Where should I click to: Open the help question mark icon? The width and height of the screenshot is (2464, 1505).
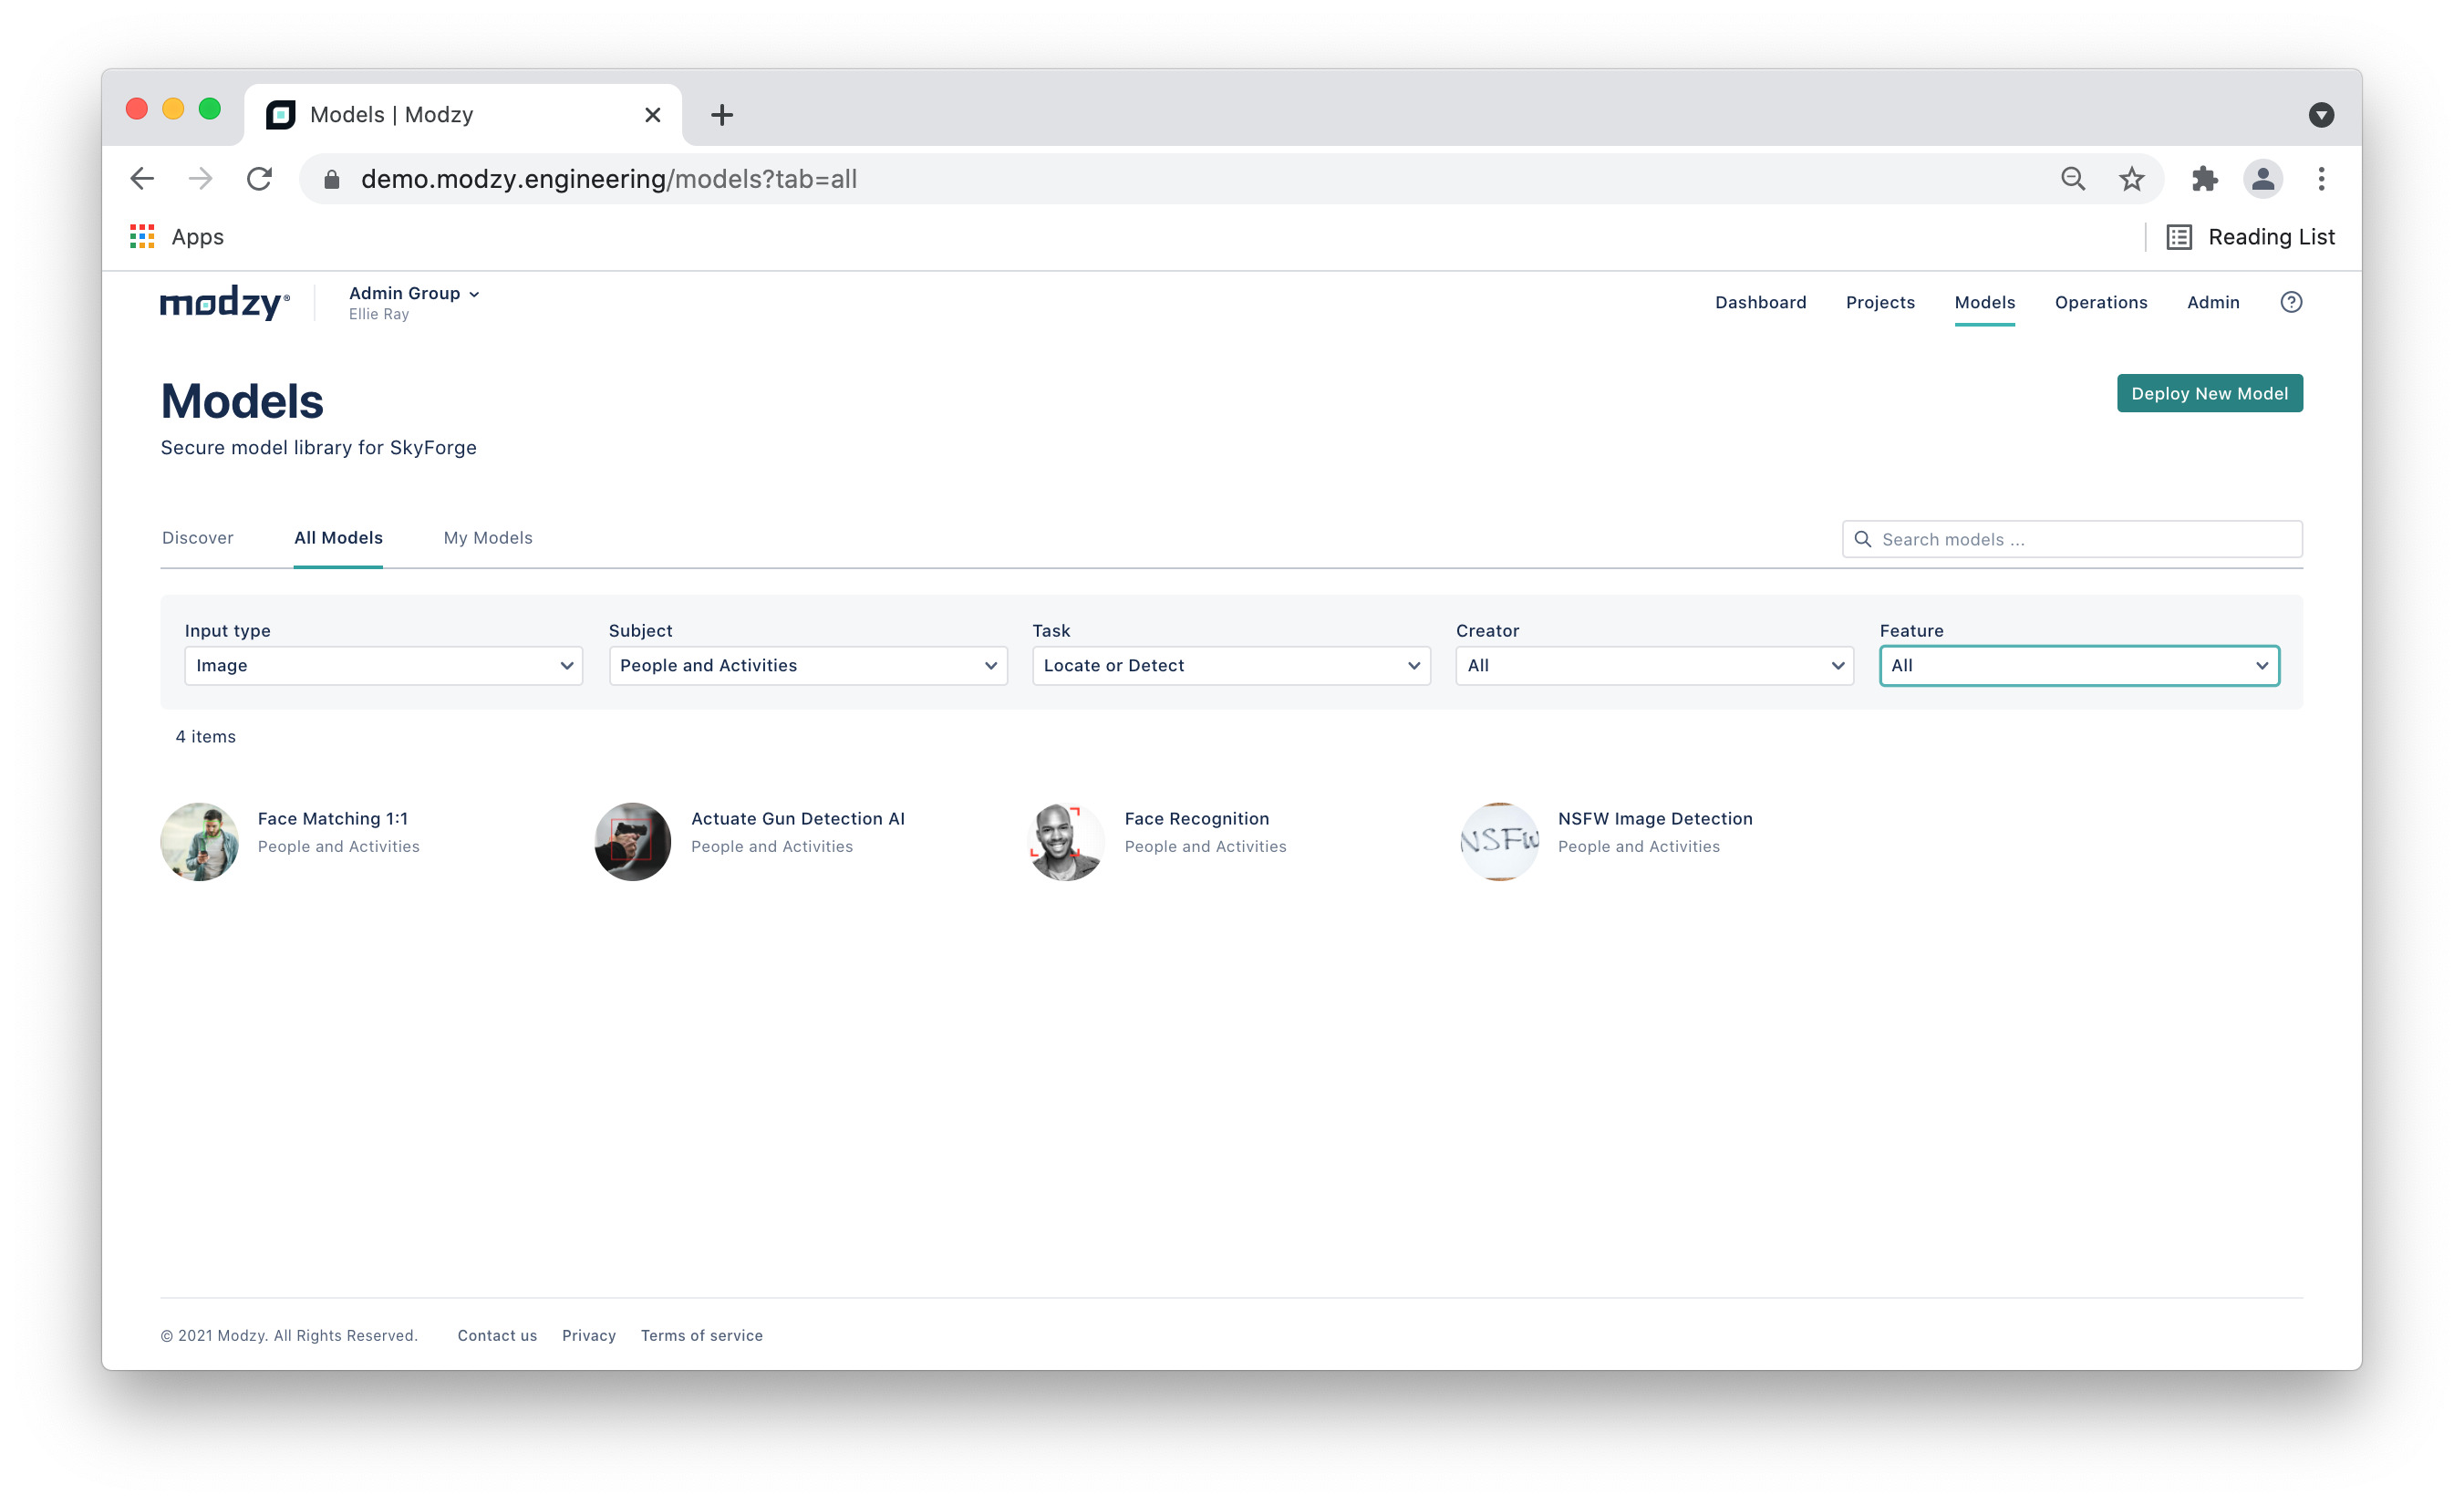(2290, 302)
